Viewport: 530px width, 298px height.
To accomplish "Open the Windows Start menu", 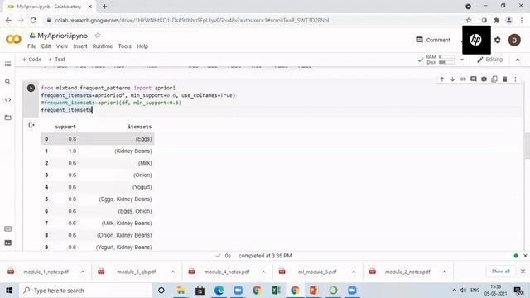I will coord(9,291).
